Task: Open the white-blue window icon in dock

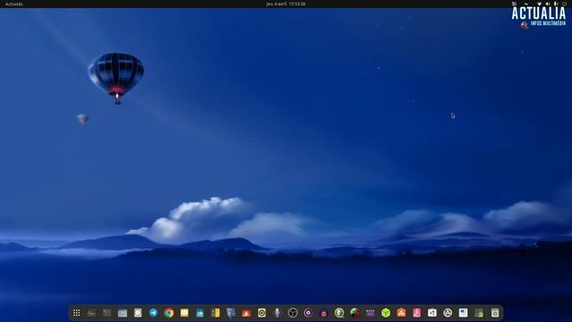Action: [x=463, y=313]
